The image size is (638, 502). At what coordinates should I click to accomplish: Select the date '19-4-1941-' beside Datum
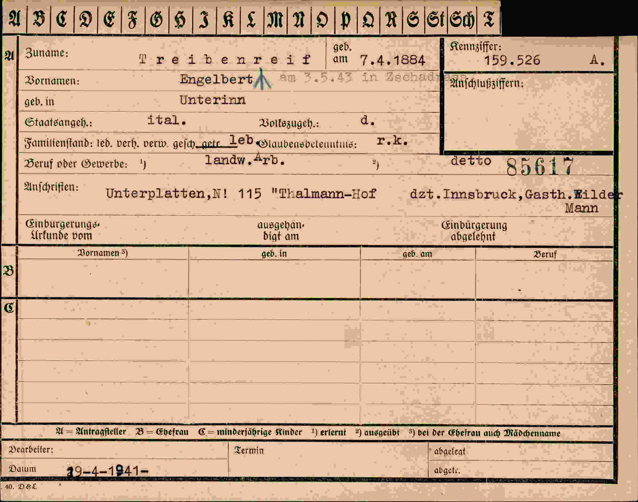108,471
